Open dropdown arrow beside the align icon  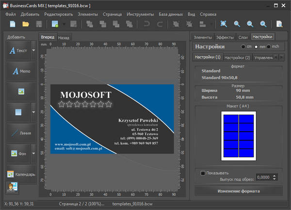pos(211,24)
